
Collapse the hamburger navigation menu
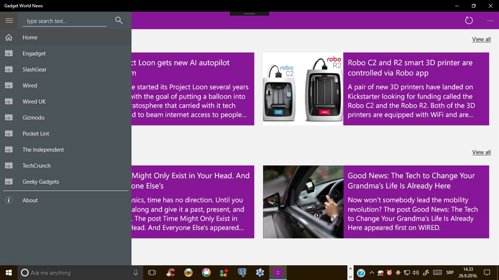tap(9, 21)
